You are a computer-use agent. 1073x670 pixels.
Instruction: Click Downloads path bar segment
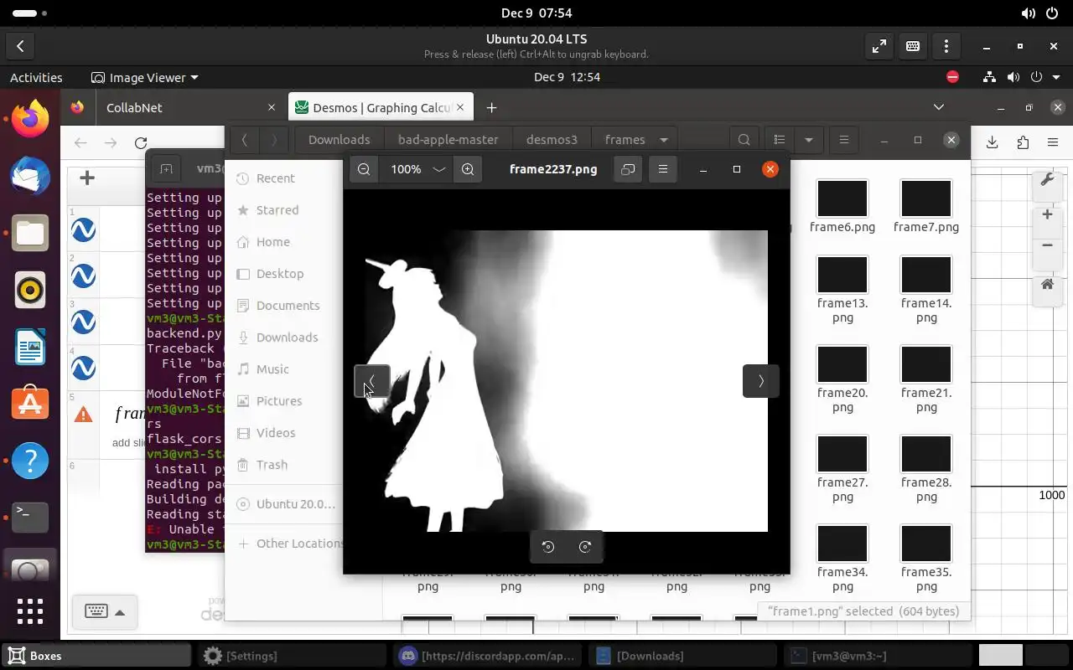click(x=339, y=140)
